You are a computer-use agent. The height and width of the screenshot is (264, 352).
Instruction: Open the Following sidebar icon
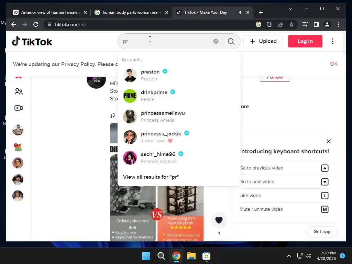(x=19, y=91)
